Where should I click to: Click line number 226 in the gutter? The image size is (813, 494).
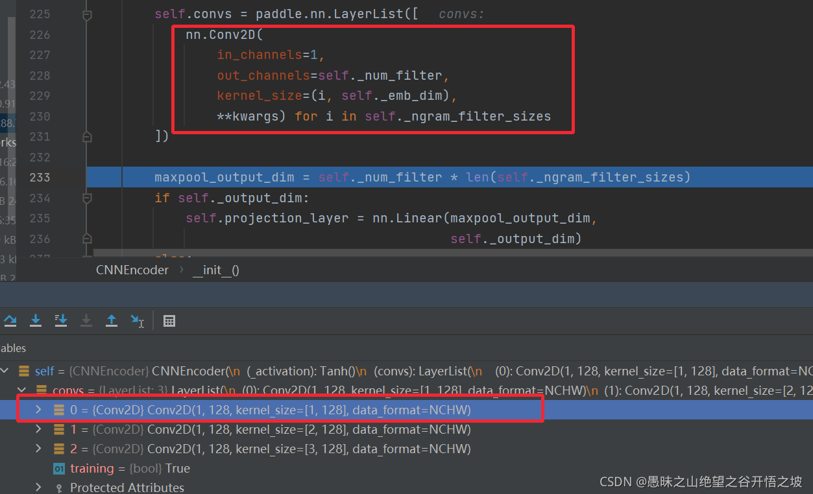[x=40, y=34]
